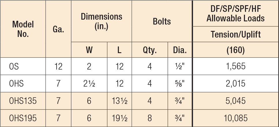Click the OHS195 model cell
The width and height of the screenshot is (279, 127).
(23, 118)
